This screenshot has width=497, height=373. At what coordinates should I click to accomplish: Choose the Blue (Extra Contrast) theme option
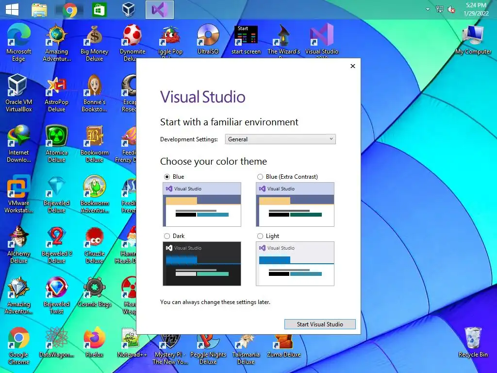tap(260, 177)
